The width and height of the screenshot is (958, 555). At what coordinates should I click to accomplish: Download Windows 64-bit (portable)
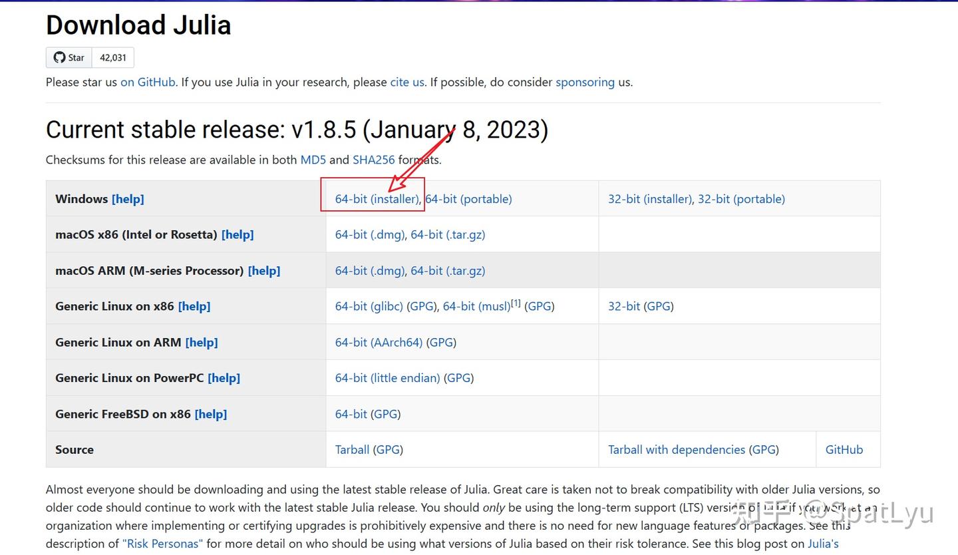click(x=468, y=199)
